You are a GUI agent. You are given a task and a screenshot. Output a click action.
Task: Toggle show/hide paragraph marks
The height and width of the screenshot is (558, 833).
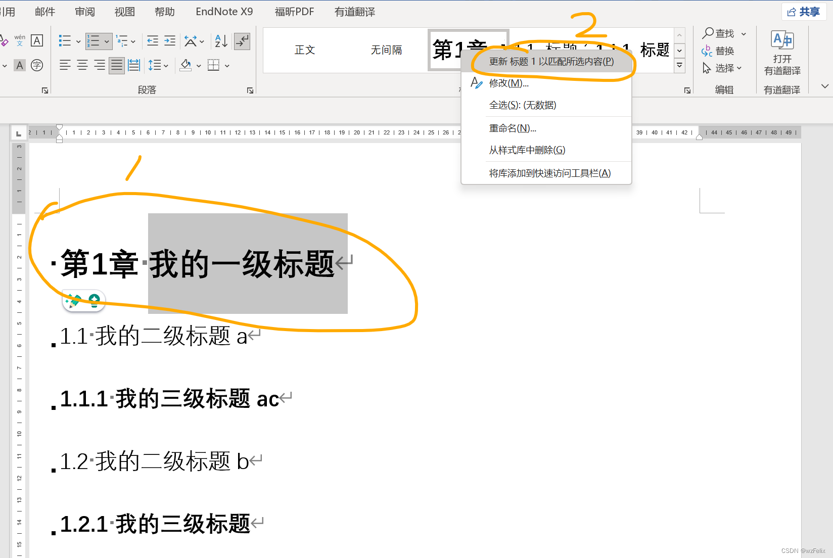coord(242,41)
